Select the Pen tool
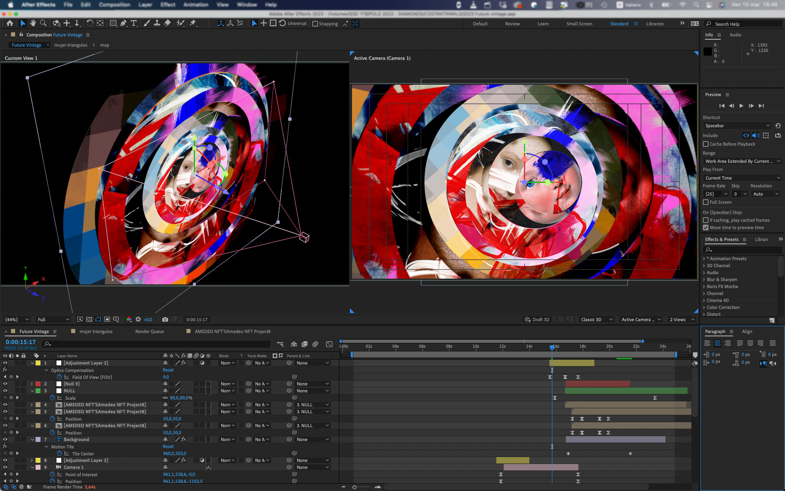Viewport: 785px width, 491px height. click(123, 23)
